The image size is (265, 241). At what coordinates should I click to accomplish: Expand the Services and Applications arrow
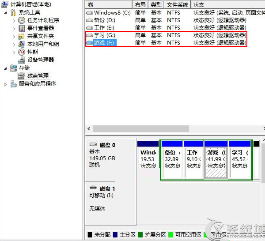point(6,84)
